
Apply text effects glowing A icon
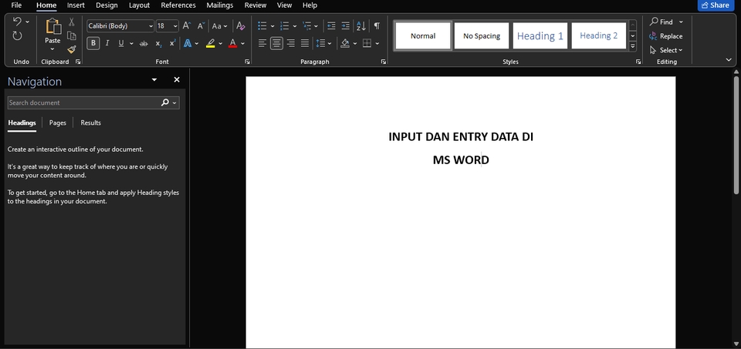[x=188, y=43]
